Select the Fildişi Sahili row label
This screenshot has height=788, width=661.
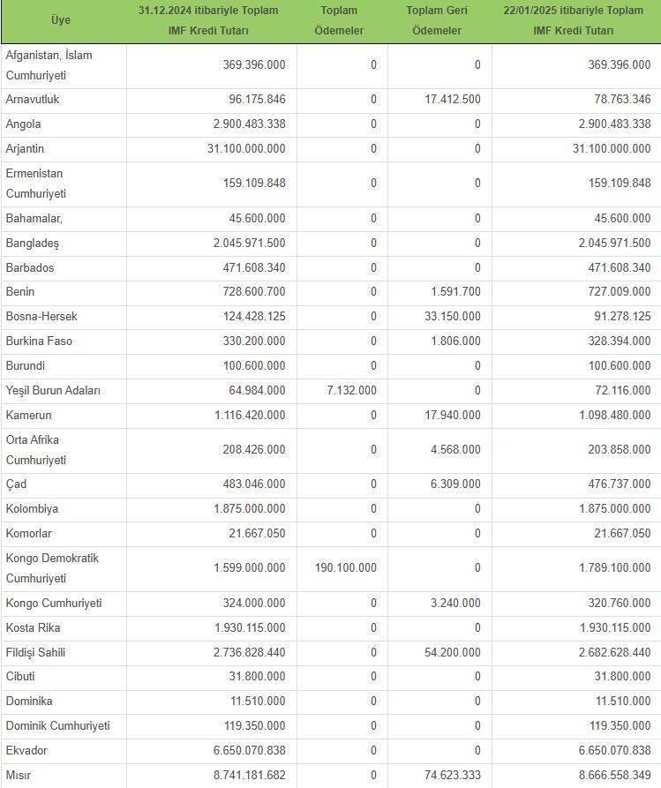(35, 653)
